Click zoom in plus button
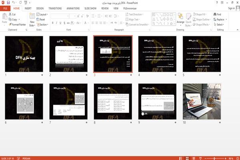240x160 pixels. point(226,158)
